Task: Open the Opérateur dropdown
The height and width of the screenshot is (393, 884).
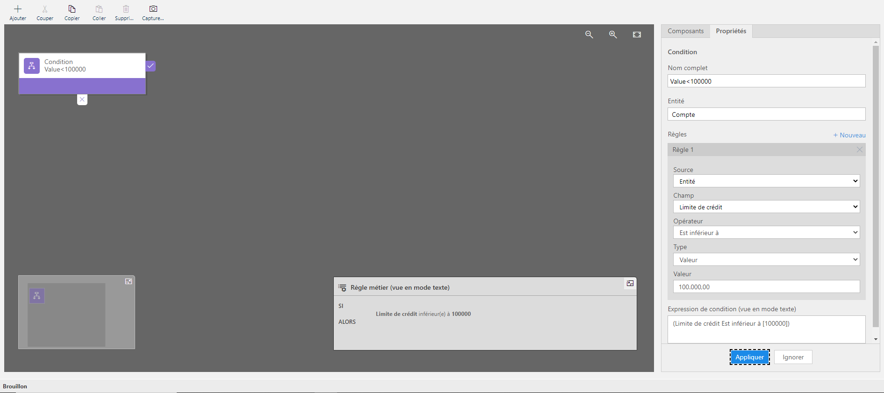Action: point(766,233)
